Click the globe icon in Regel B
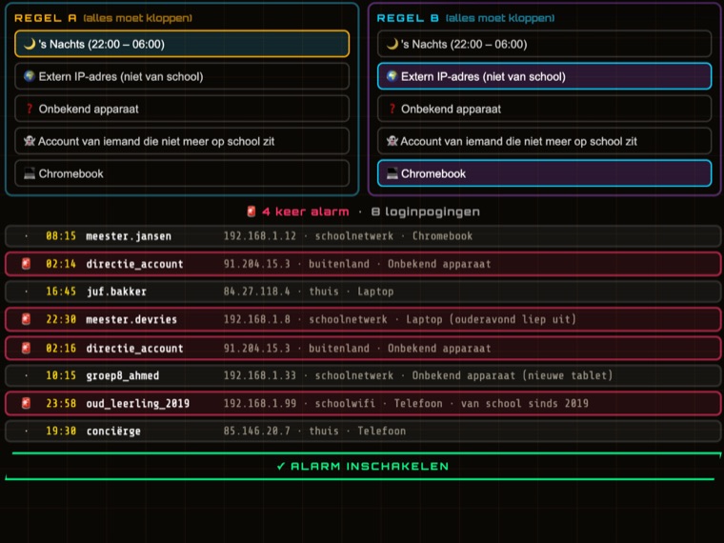This screenshot has width=724, height=543. (392, 76)
